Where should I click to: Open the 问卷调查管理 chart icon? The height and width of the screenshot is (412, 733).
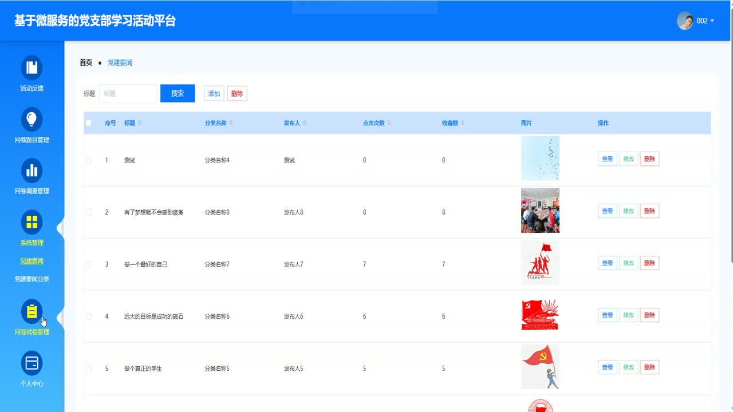32,171
